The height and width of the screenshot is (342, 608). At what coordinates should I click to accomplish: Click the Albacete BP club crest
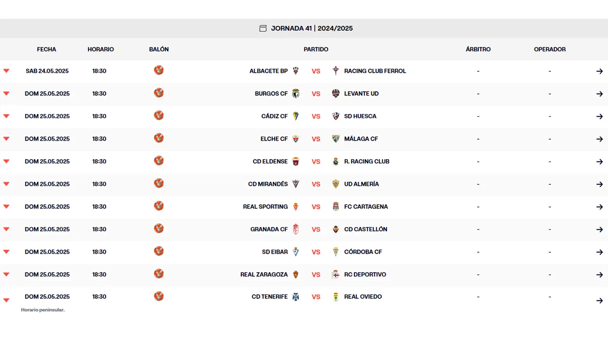pyautogui.click(x=294, y=70)
